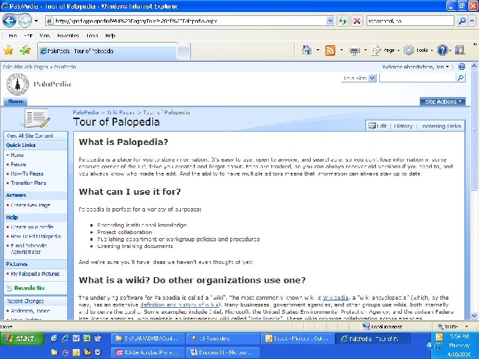Click the Home house icon in command bar
Image resolution: width=479 pixels, height=359 pixels.
[307, 50]
